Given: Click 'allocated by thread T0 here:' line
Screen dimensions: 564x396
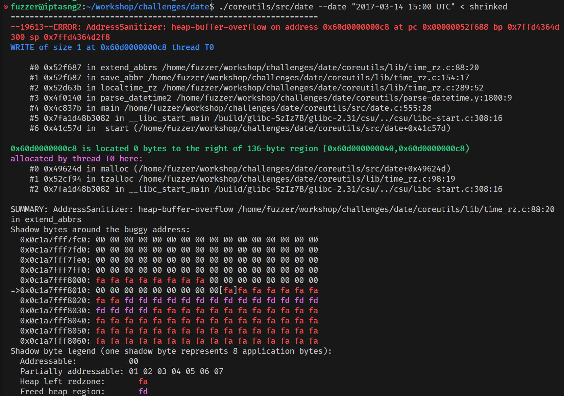Looking at the screenshot, I should 76,159.
